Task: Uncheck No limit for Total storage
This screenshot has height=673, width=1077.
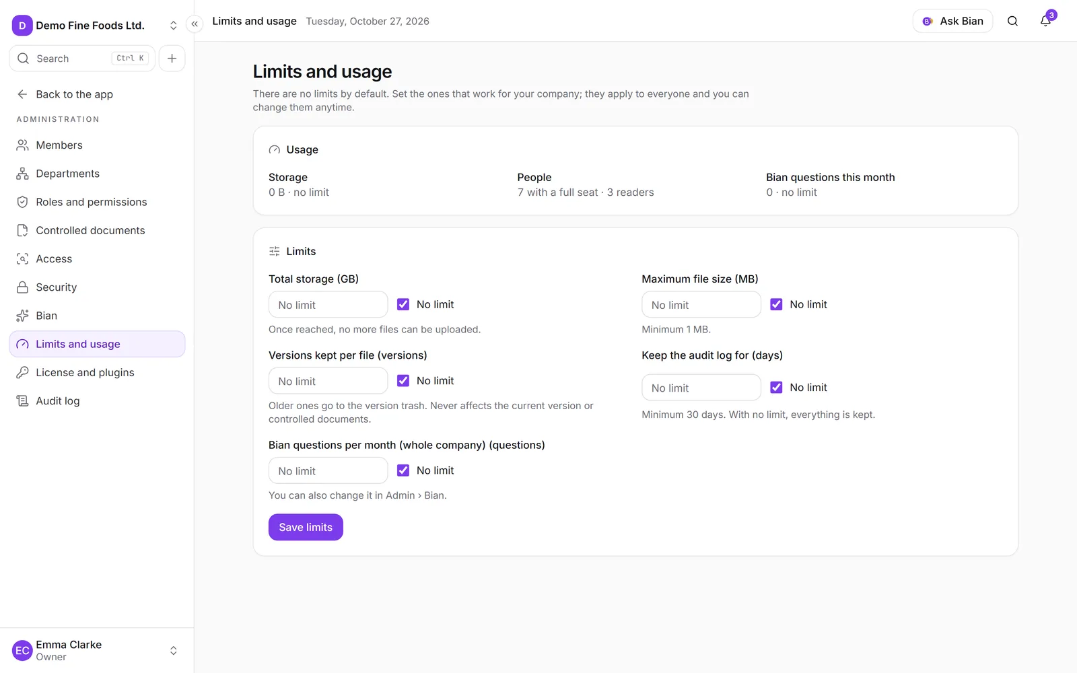Action: tap(403, 304)
